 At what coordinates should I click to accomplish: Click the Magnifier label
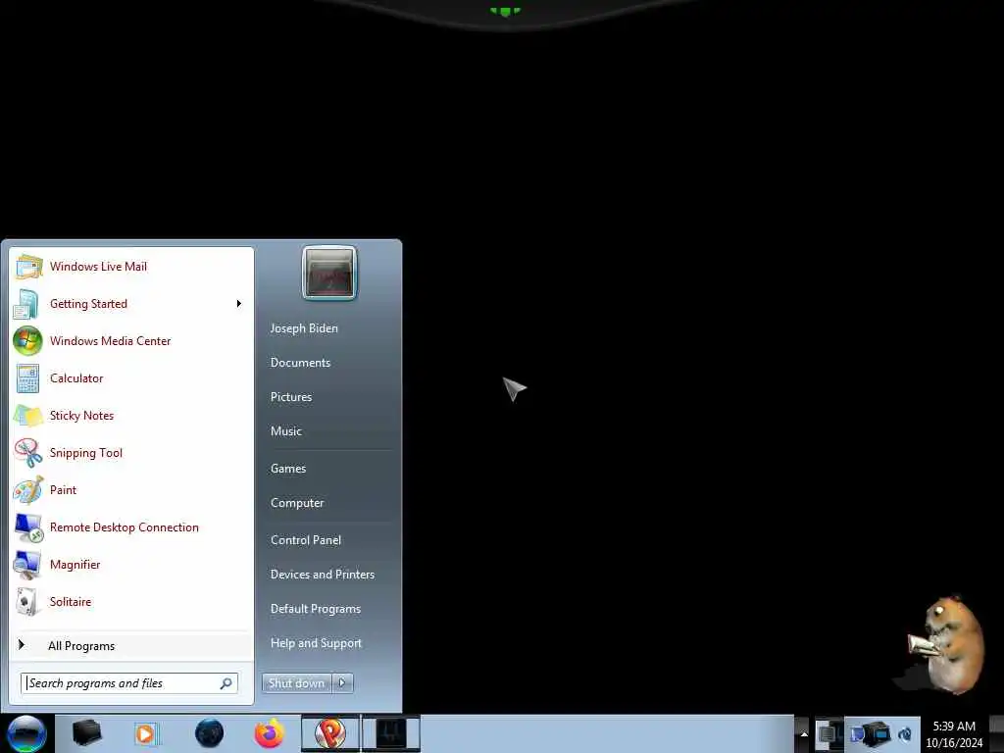click(75, 565)
